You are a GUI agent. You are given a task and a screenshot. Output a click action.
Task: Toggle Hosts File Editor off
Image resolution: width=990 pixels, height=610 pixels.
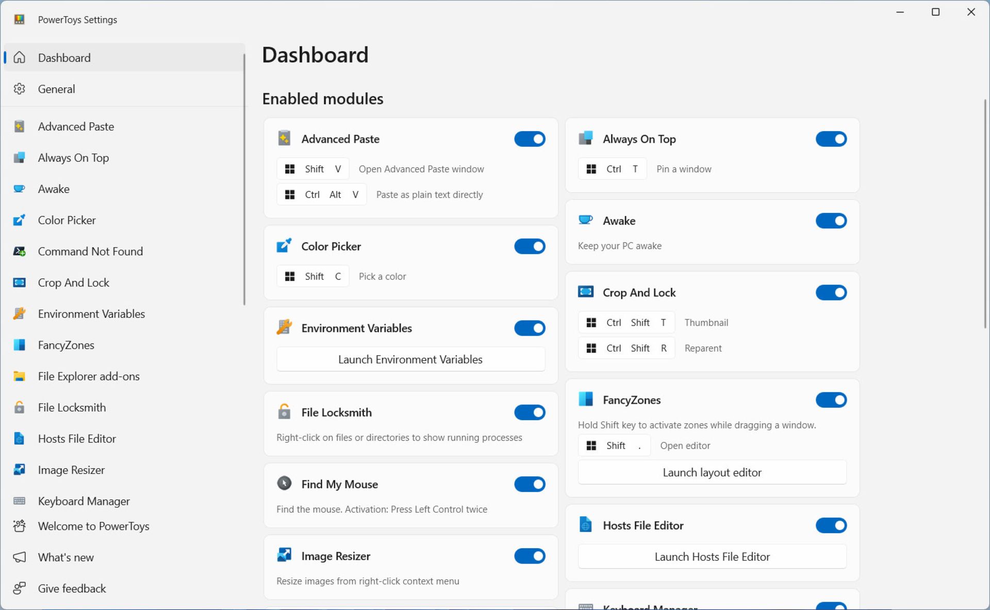click(x=831, y=525)
